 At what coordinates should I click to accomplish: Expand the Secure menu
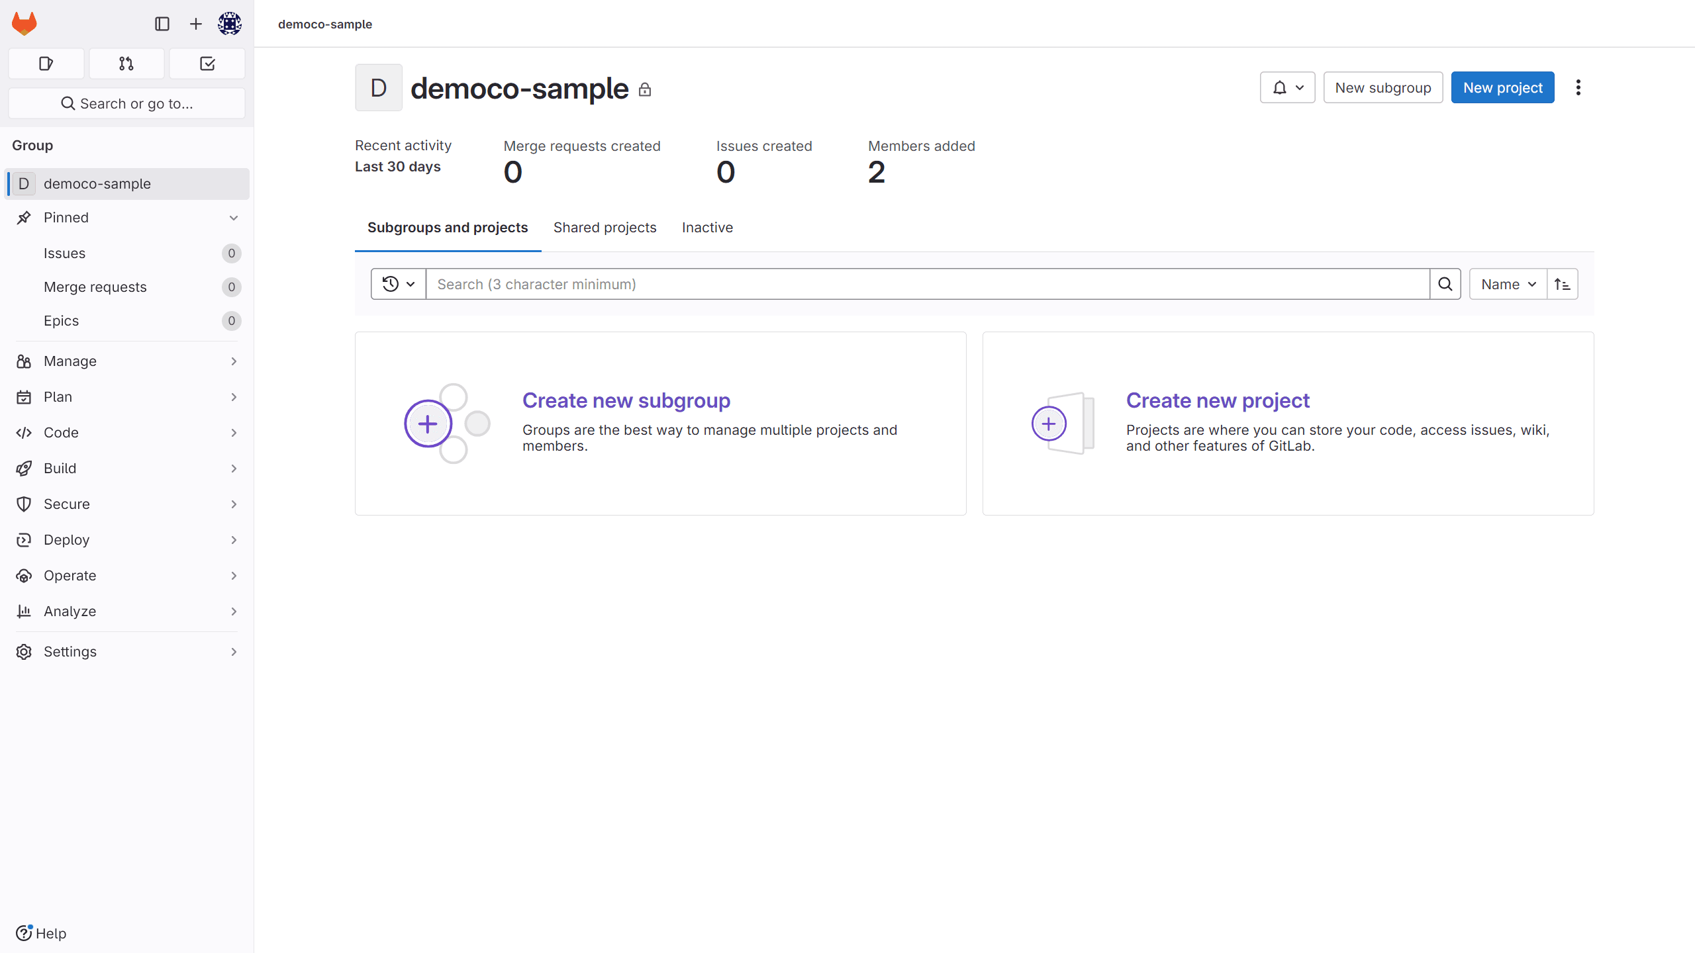pos(126,504)
